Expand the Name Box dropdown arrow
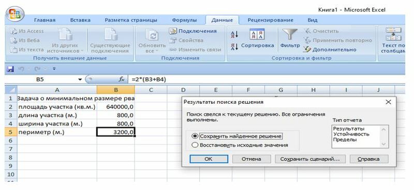 (x=80, y=80)
